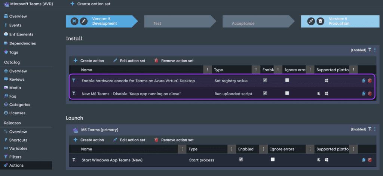Click the Production version delete trash icon
The height and width of the screenshot is (176, 383).
320,21
